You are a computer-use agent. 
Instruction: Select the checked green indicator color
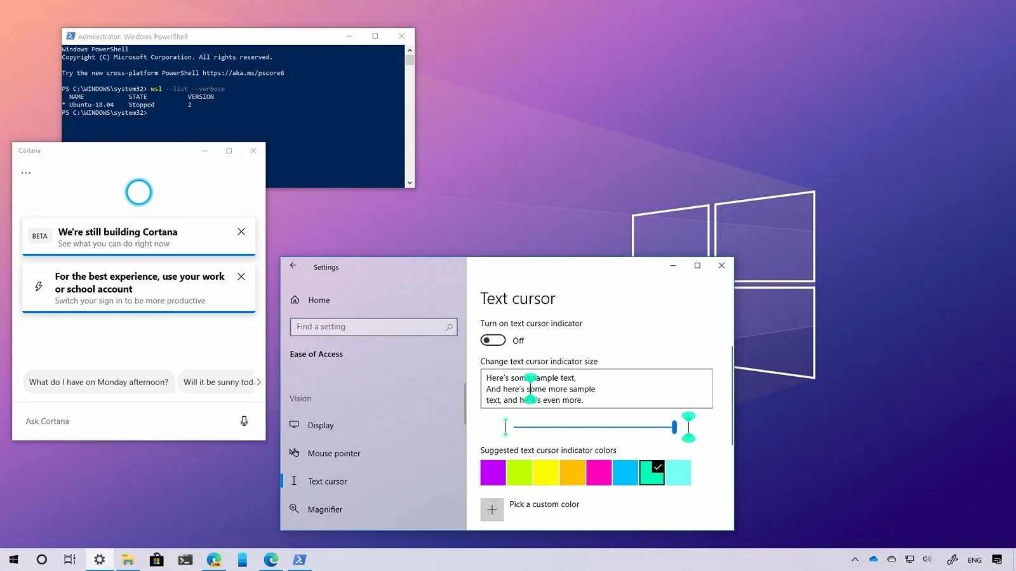(652, 473)
